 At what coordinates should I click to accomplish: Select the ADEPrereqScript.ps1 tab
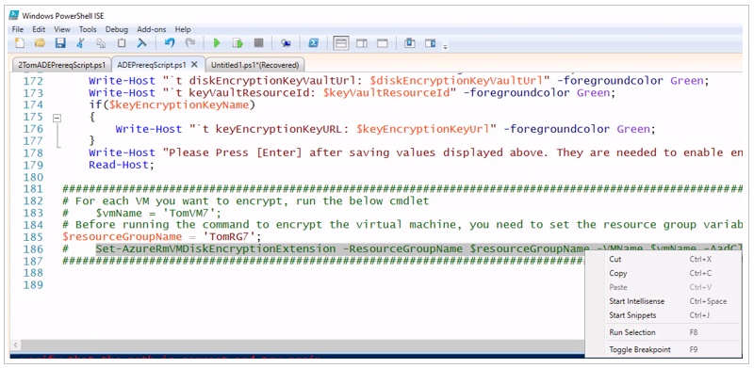click(152, 64)
